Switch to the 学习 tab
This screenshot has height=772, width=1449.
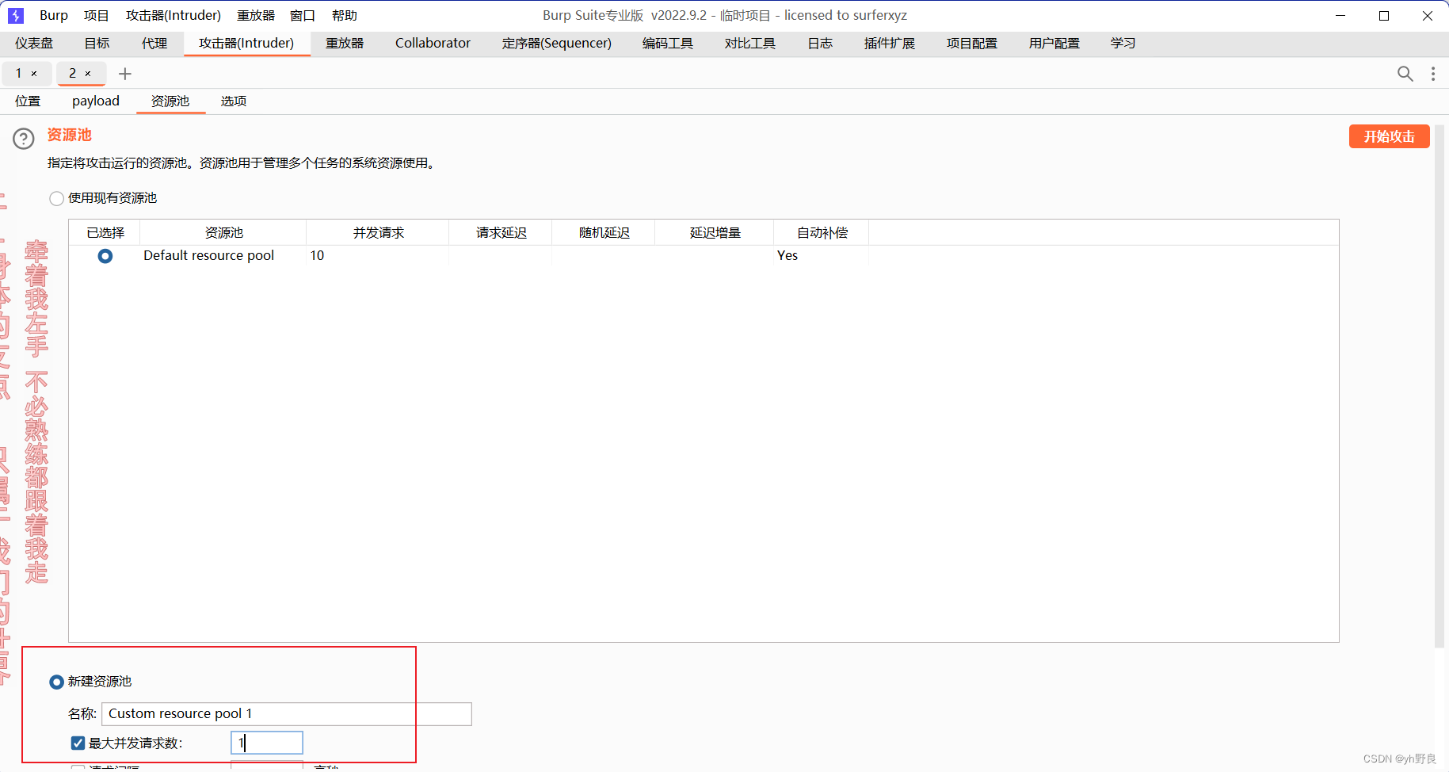click(x=1123, y=44)
